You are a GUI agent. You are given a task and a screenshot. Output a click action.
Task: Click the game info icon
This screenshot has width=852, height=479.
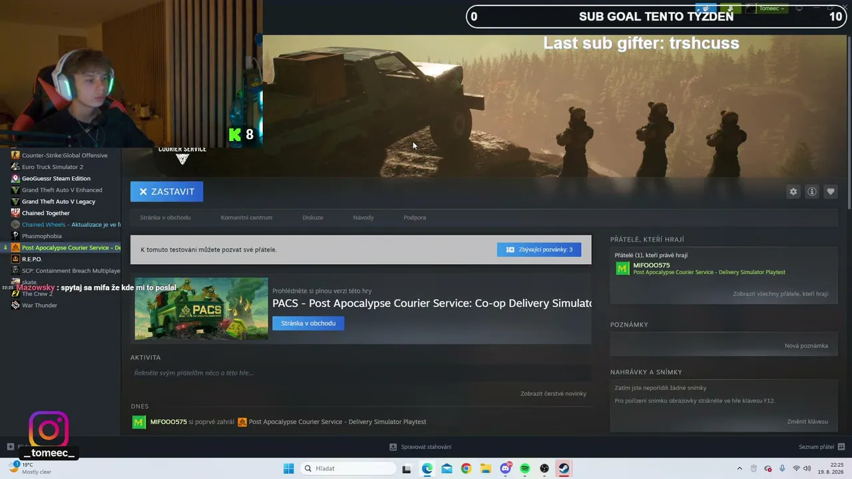[x=812, y=192]
